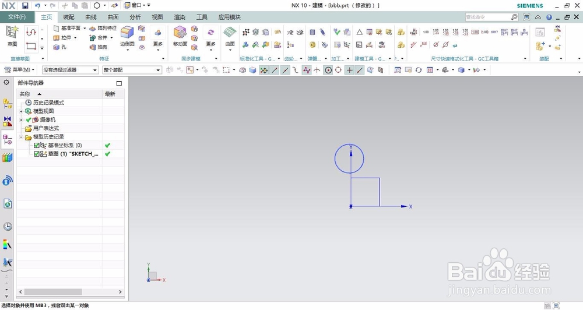
Task: Expand the 模型视图 tree node
Action: [x=21, y=111]
